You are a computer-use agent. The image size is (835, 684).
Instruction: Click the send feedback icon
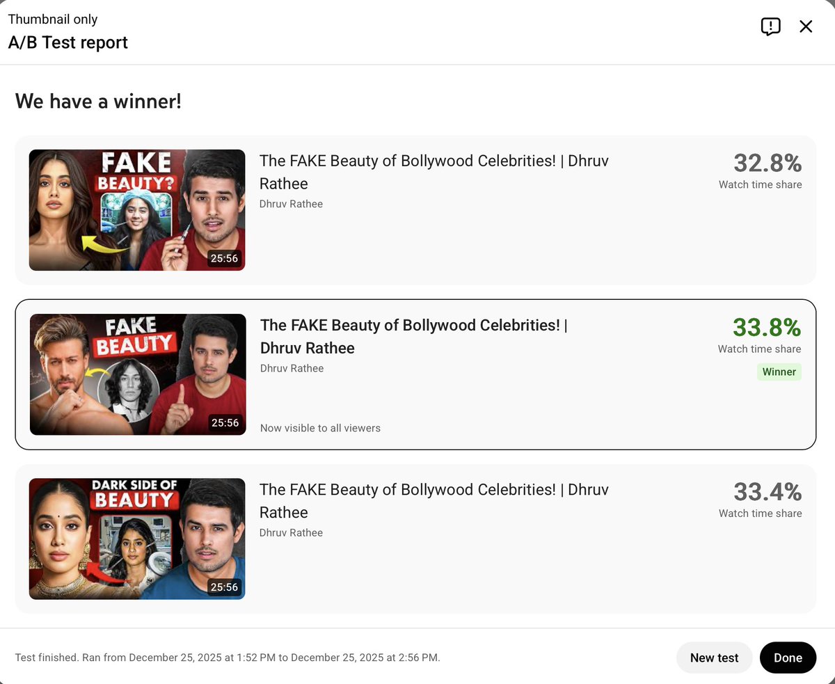pyautogui.click(x=770, y=26)
